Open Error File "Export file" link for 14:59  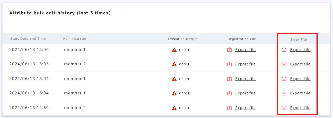[300, 108]
